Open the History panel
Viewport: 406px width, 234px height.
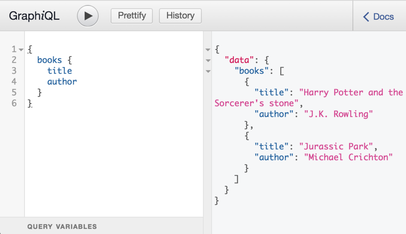[x=180, y=16]
